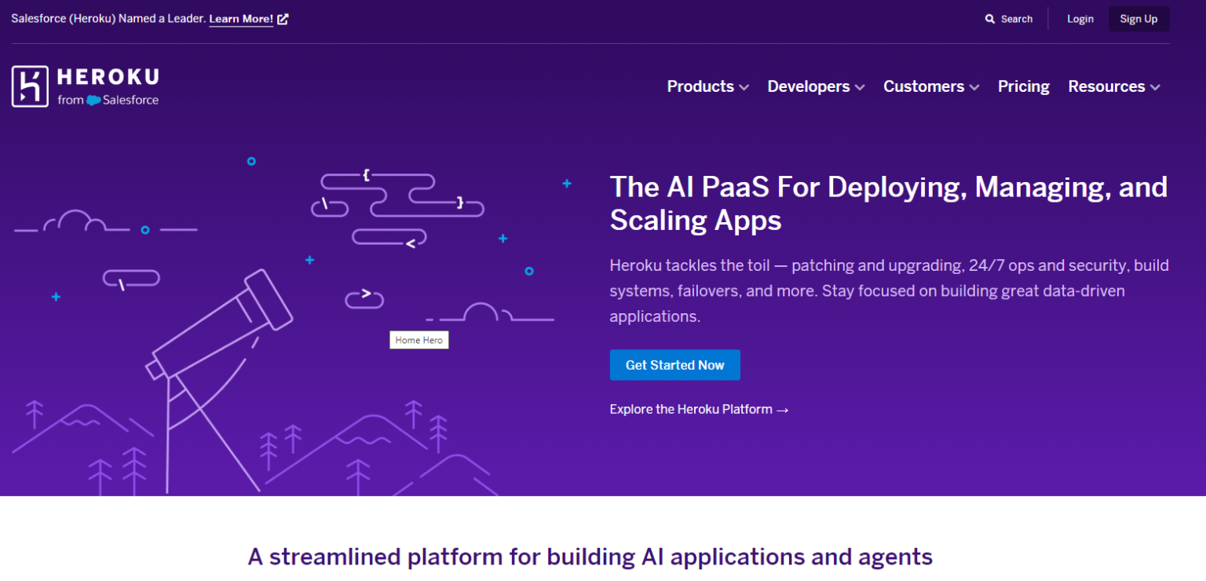
Task: Click the Get Started Now button
Action: tap(674, 364)
